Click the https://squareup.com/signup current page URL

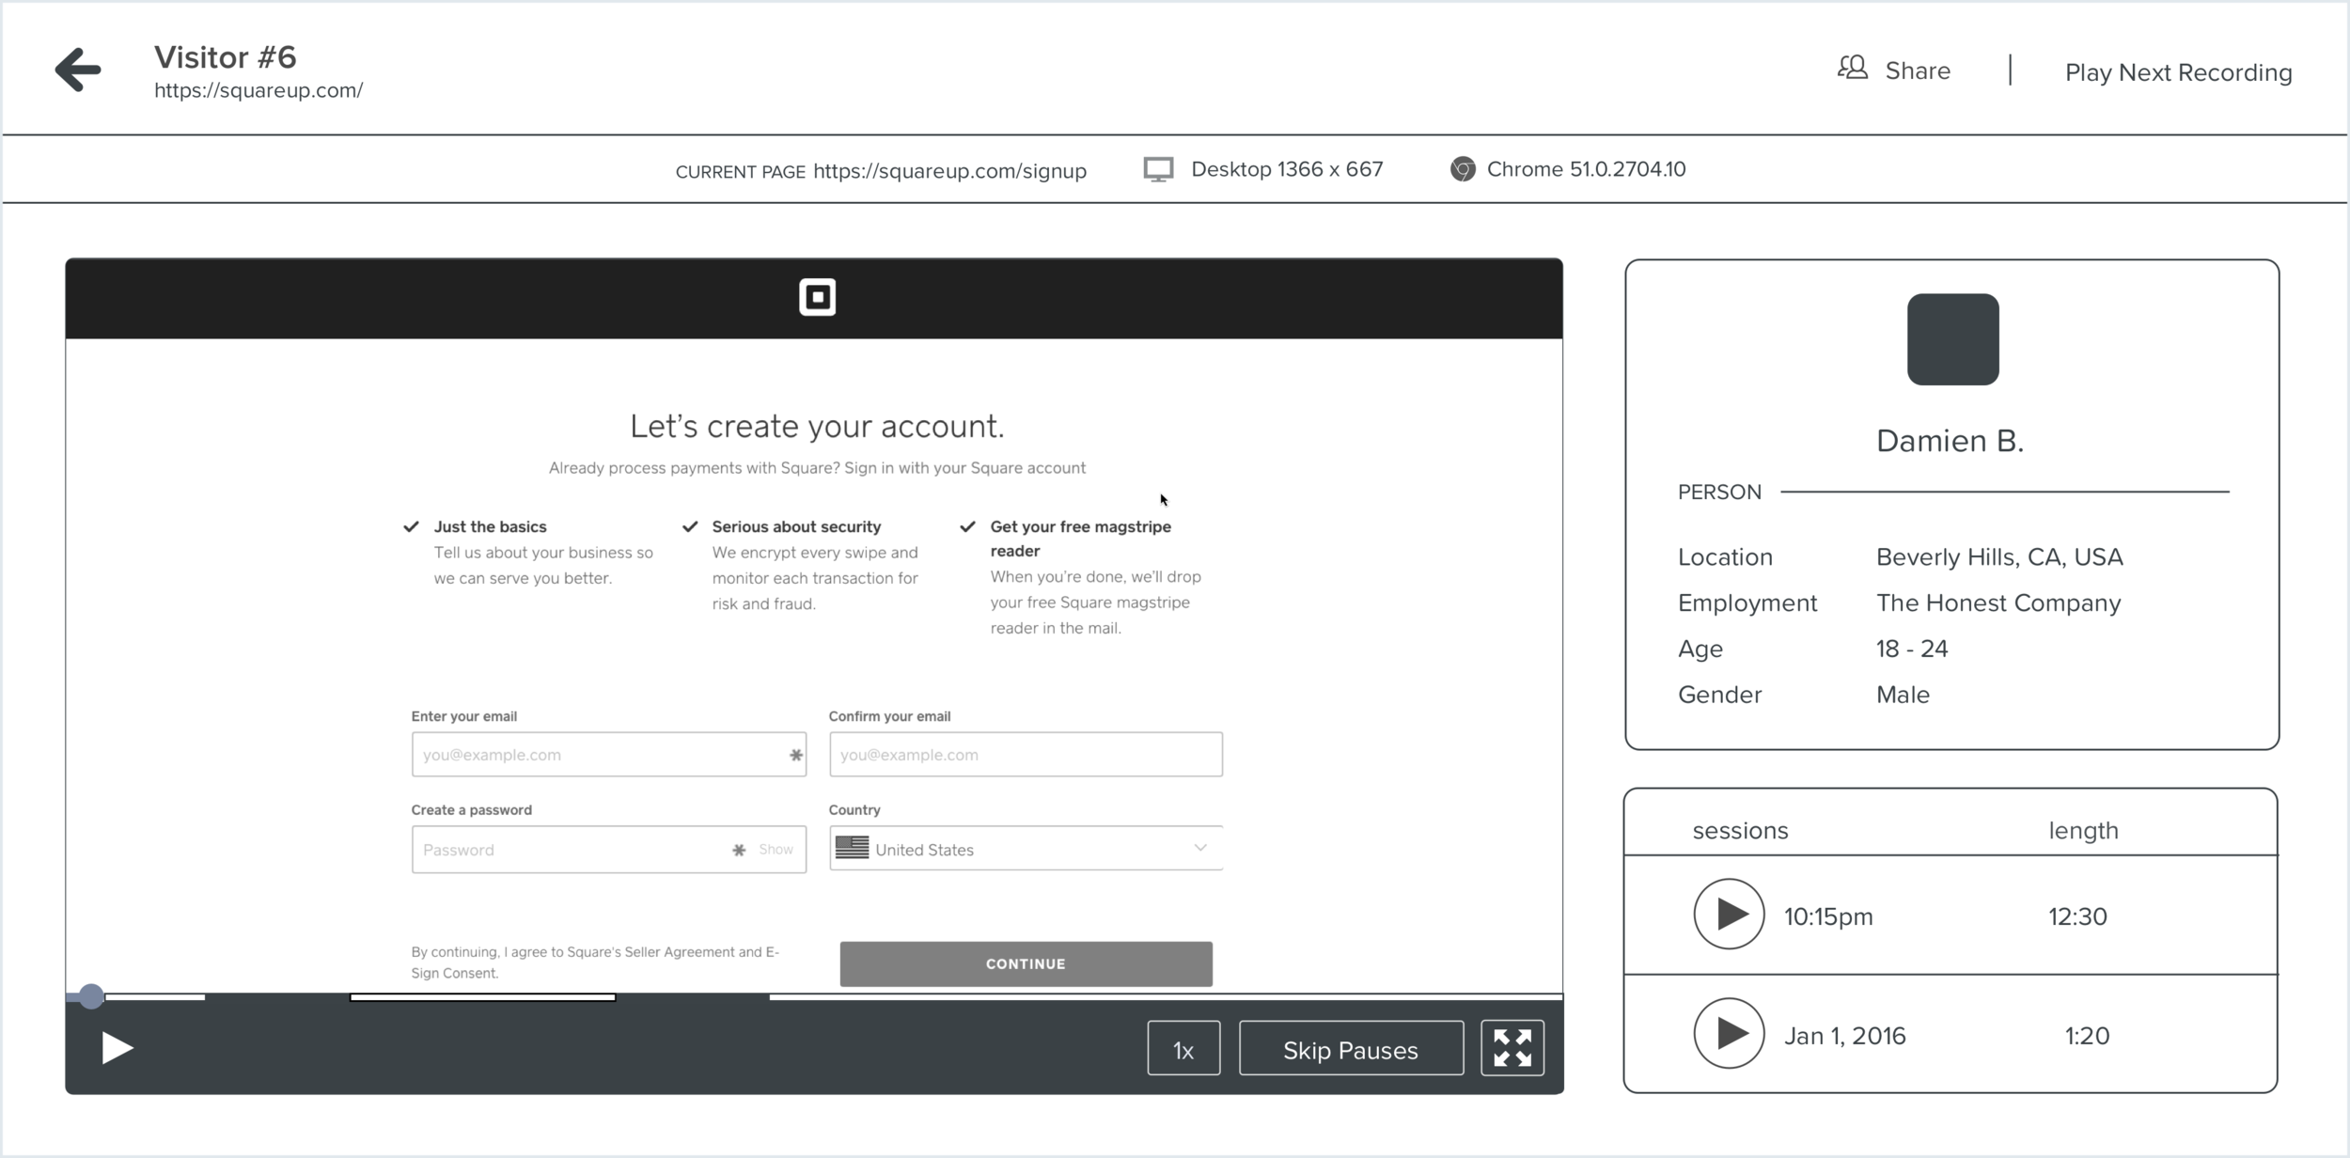(x=949, y=171)
